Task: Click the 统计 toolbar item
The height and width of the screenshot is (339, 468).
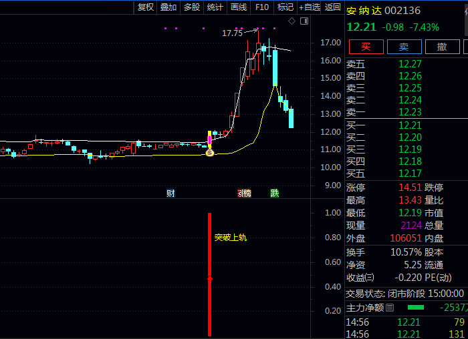Action: [215, 7]
